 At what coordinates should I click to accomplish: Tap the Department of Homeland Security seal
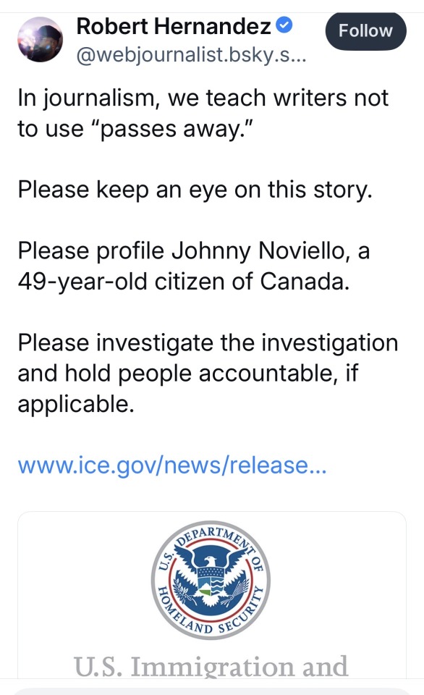pyautogui.click(x=211, y=580)
